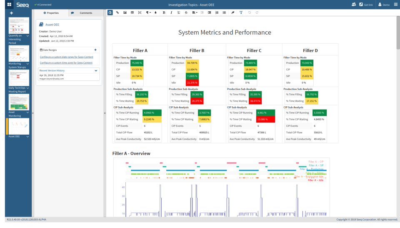Open paragraph format dropdown
This screenshot has width=400, height=228.
[x=148, y=13]
